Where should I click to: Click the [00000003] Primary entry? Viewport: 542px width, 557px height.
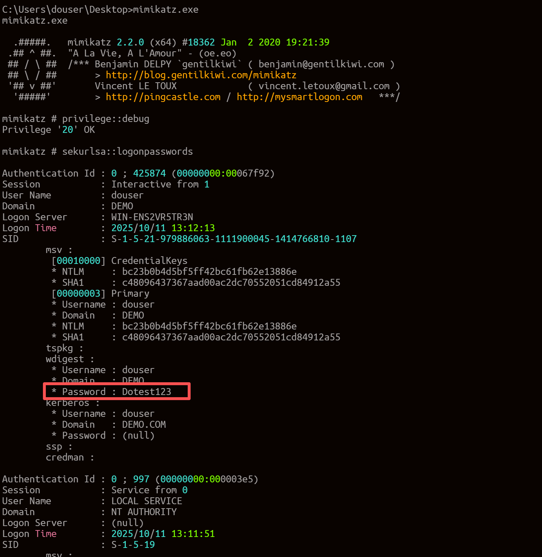point(100,294)
